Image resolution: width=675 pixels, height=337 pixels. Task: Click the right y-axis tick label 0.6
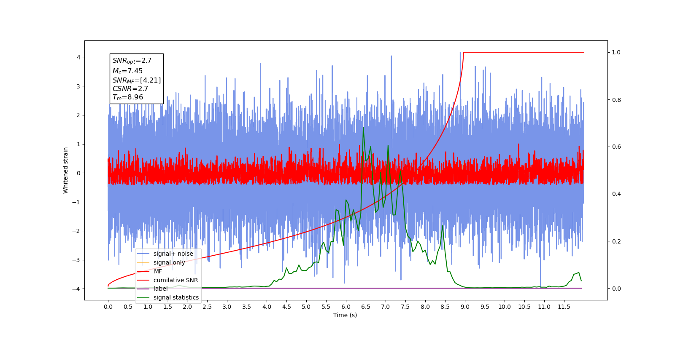[x=616, y=147]
